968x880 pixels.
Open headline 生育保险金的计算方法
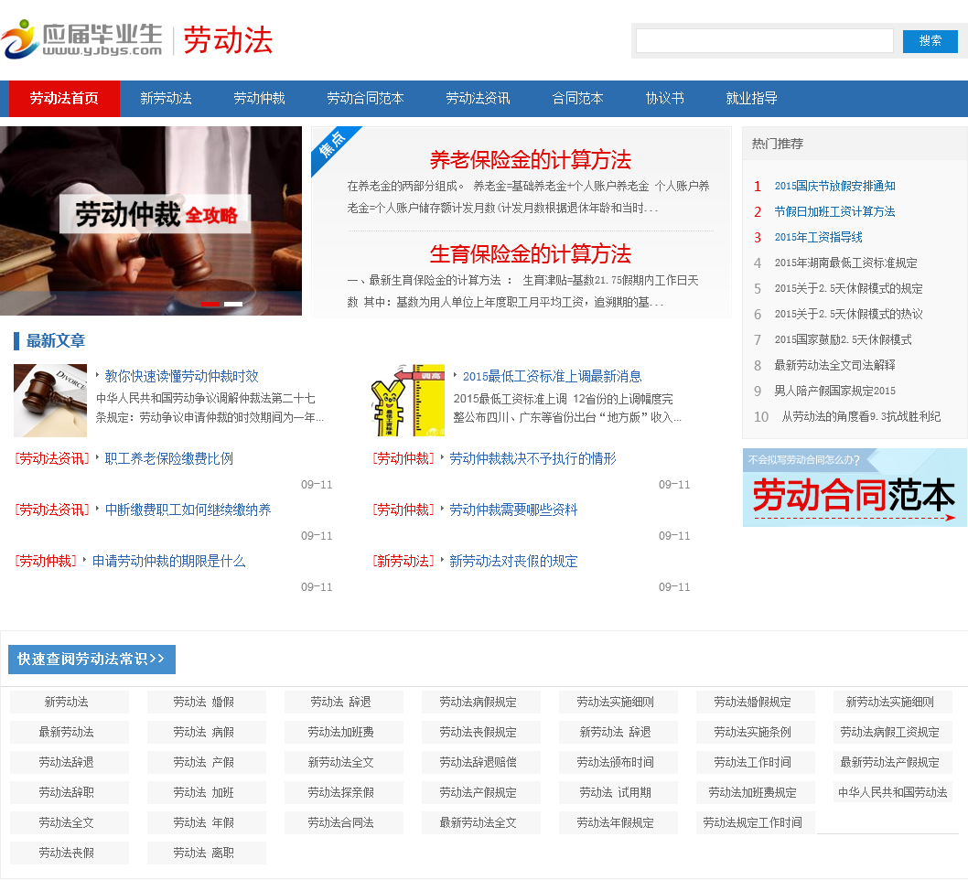coord(531,254)
